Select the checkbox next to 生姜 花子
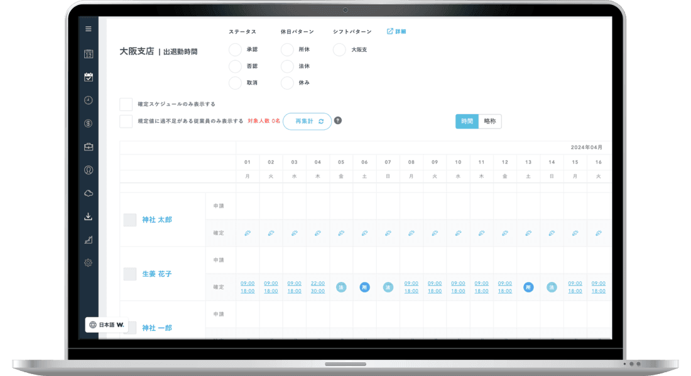Screen dimensions: 691x376 click(x=130, y=274)
